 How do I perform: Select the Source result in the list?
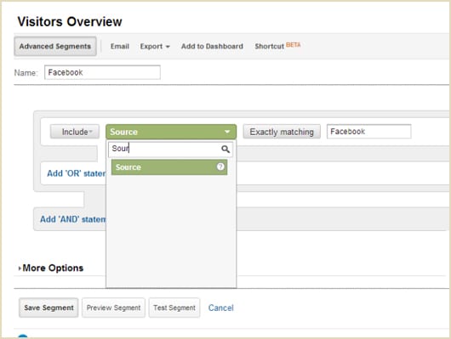(169, 167)
